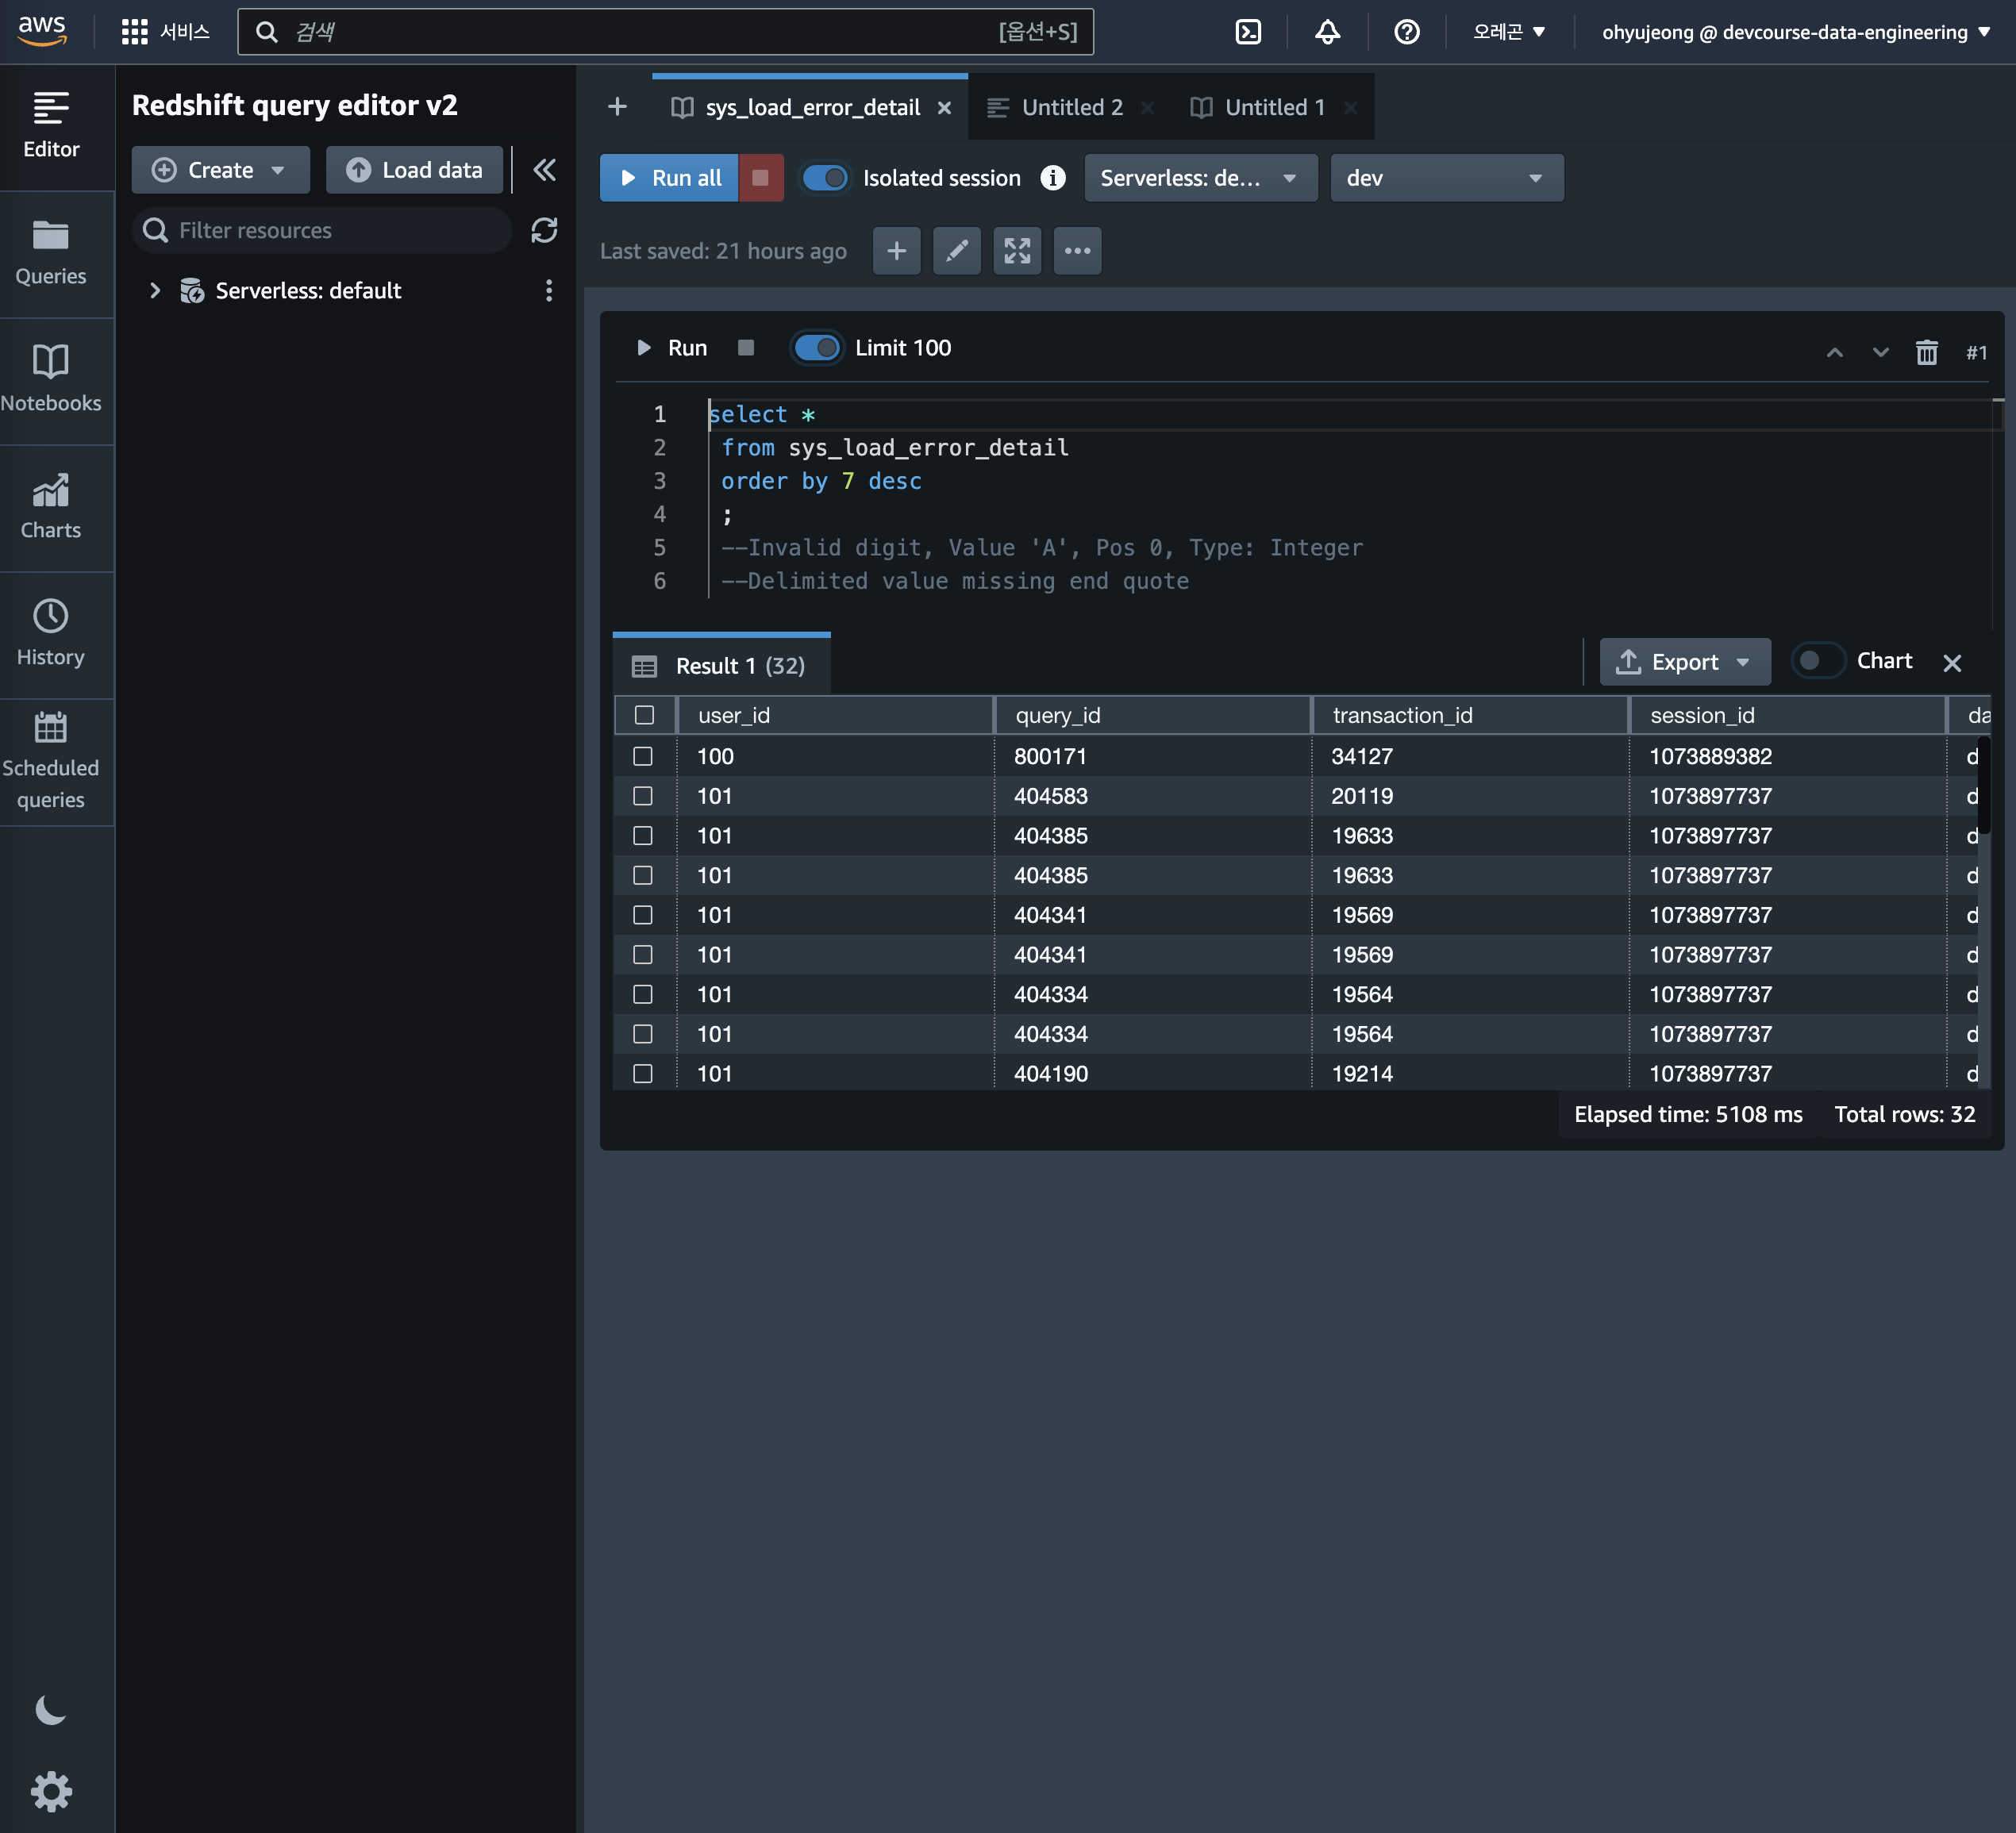Switch theme with the moon icon
This screenshot has width=2016, height=1833.
tap(50, 1710)
